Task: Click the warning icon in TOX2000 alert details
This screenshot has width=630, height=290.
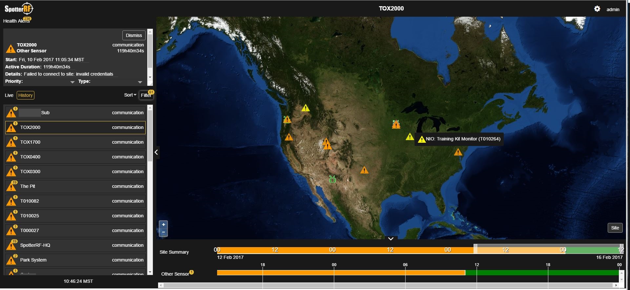Action: pos(11,49)
